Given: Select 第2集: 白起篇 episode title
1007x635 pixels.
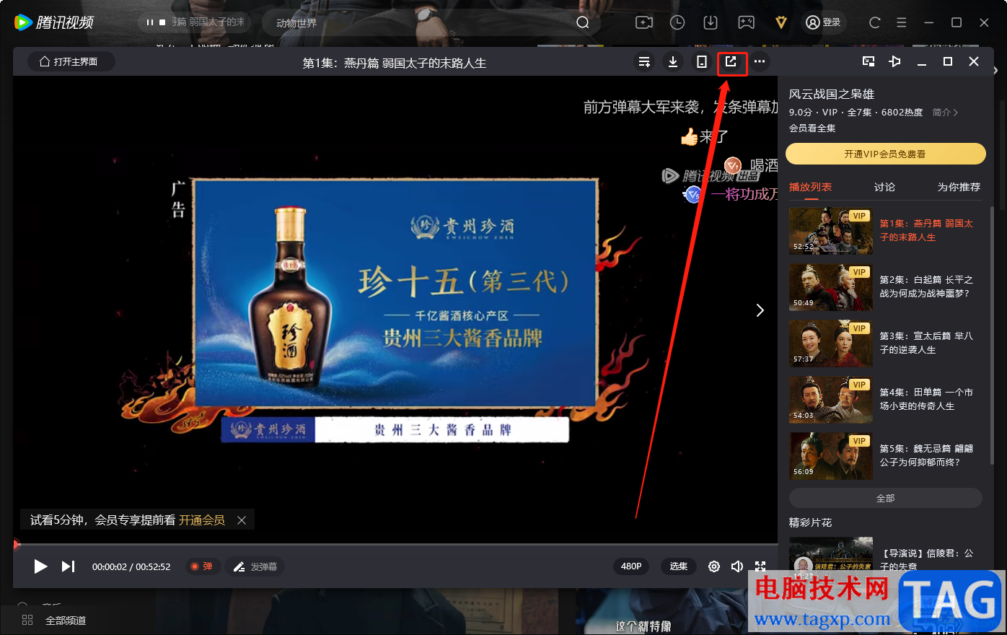Looking at the screenshot, I should tap(926, 286).
